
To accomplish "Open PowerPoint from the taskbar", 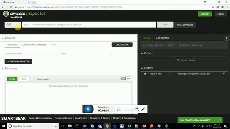I will click(144, 126).
